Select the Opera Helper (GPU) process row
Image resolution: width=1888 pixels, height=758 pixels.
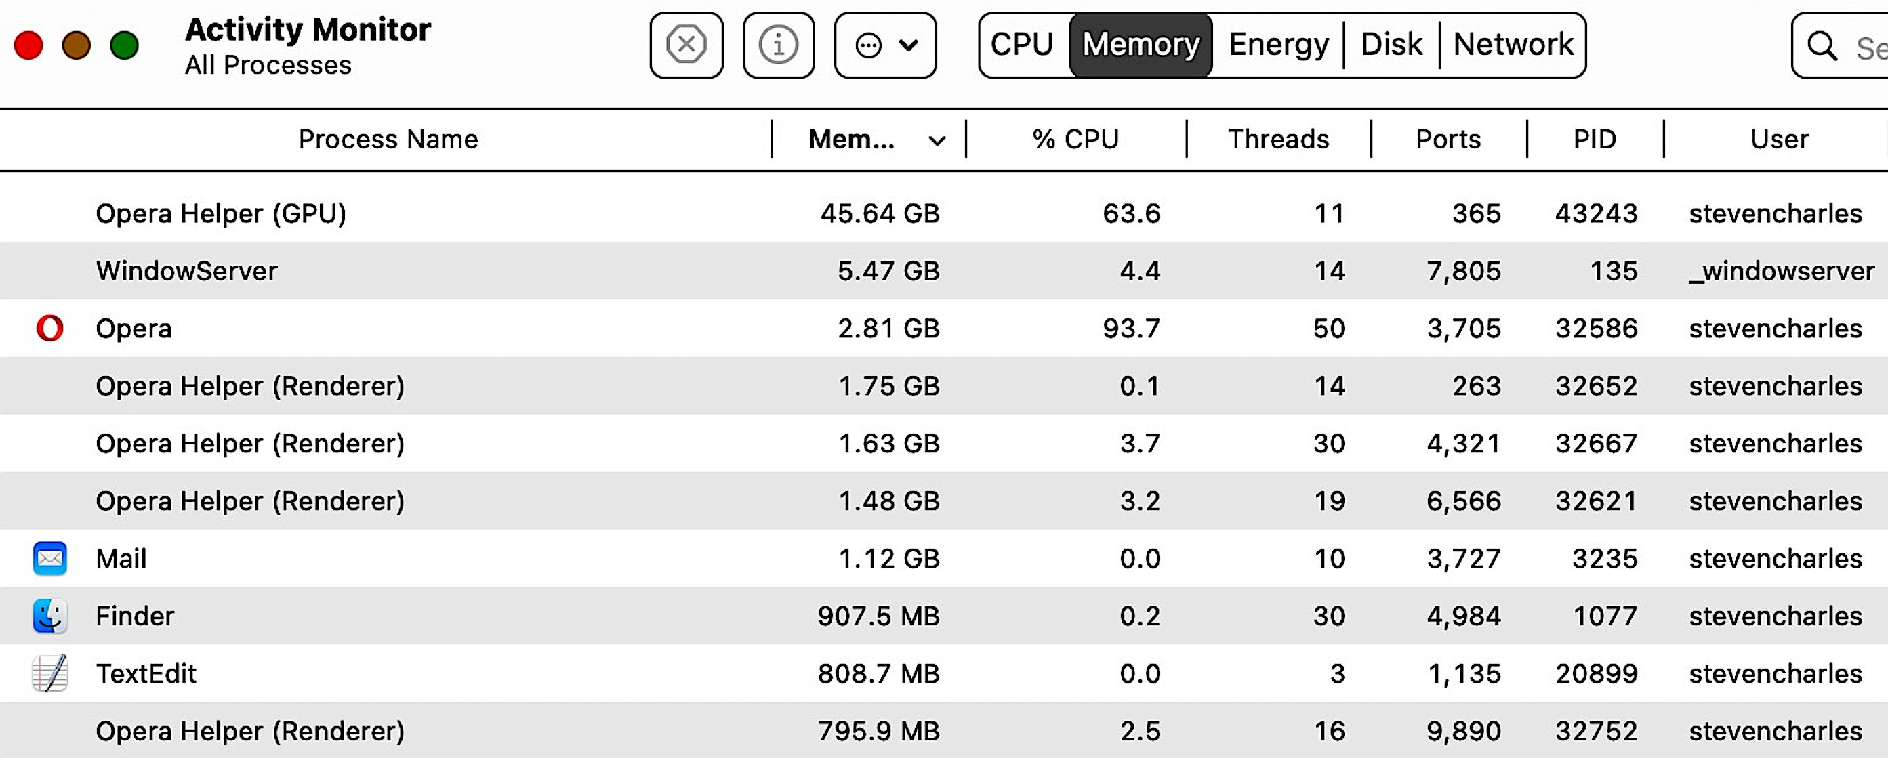click(x=944, y=213)
